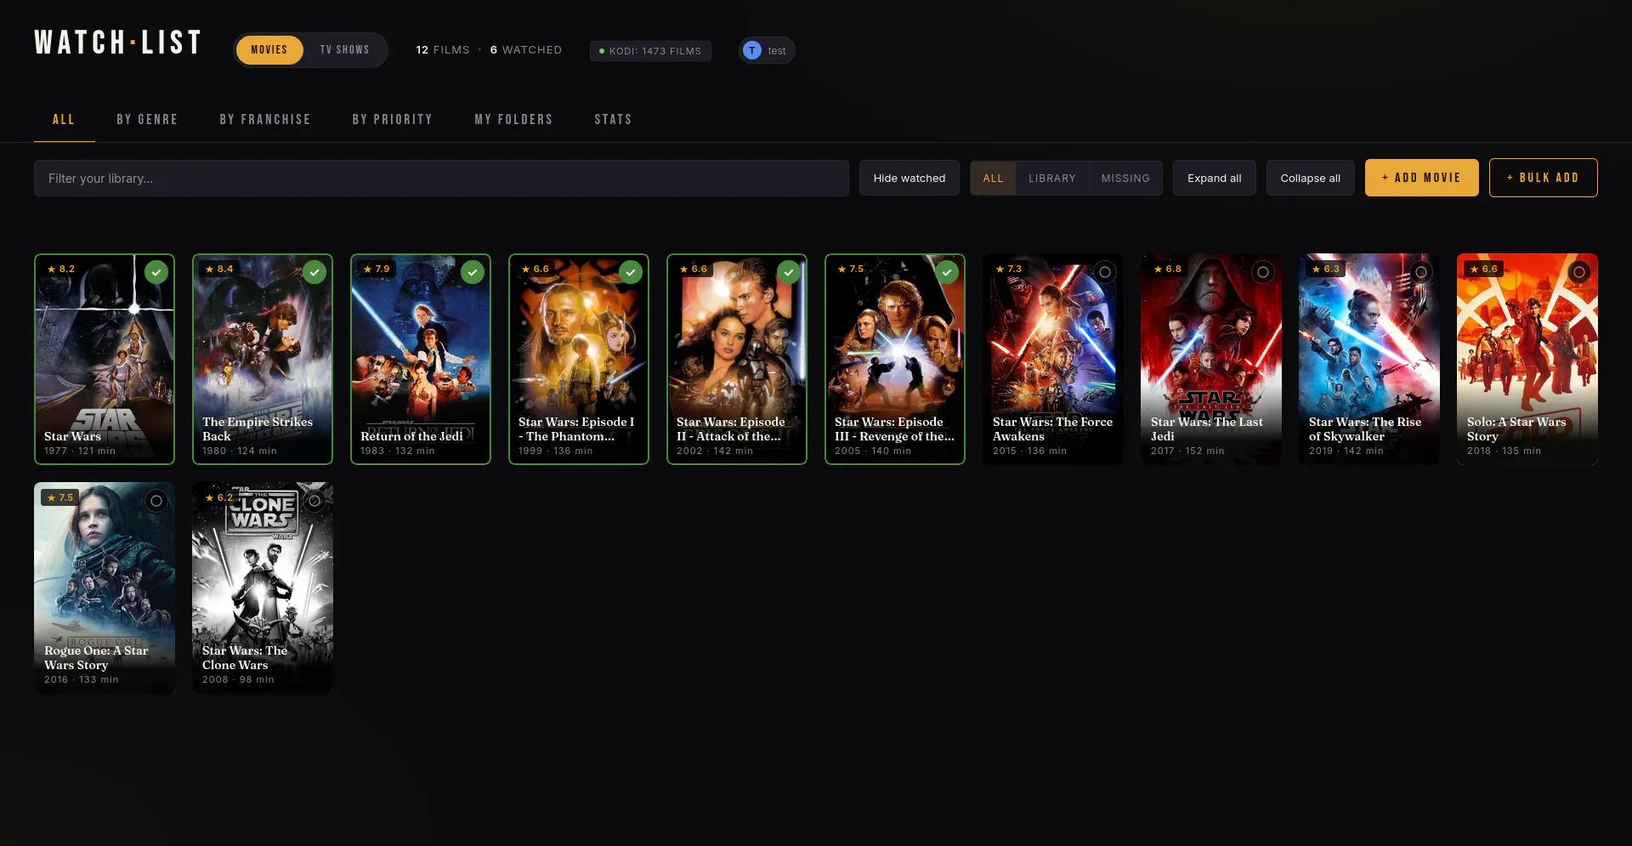The width and height of the screenshot is (1632, 846).
Task: Open Return of the Jedi poster card
Action: (421, 360)
